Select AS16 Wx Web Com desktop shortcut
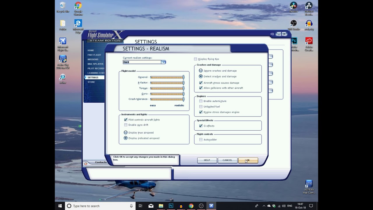This screenshot has height=210, width=373. click(309, 187)
